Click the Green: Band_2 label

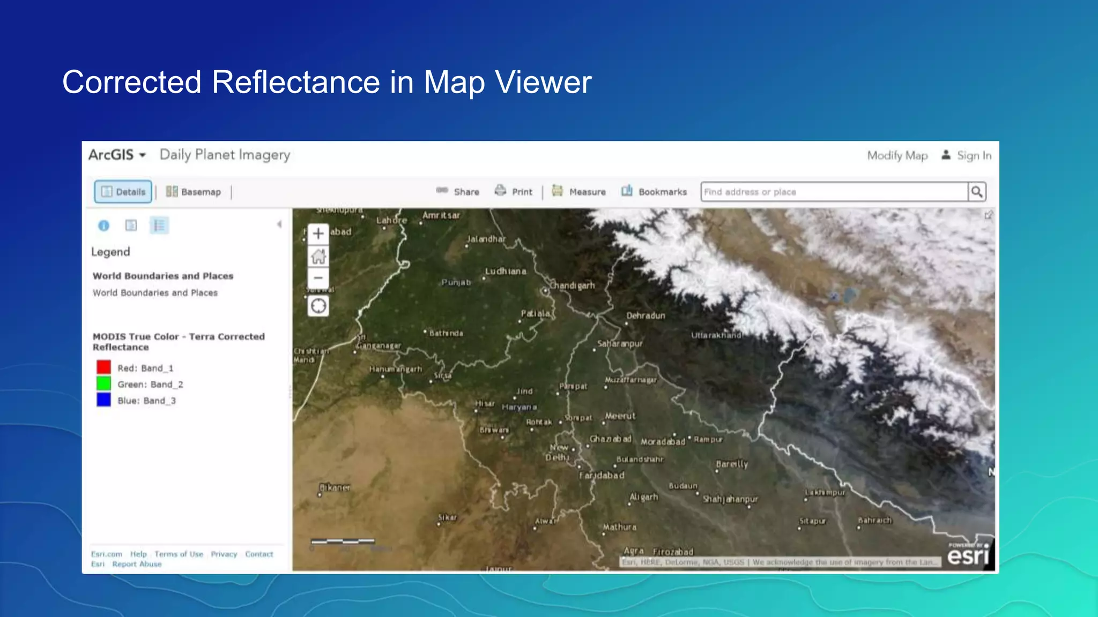(150, 384)
